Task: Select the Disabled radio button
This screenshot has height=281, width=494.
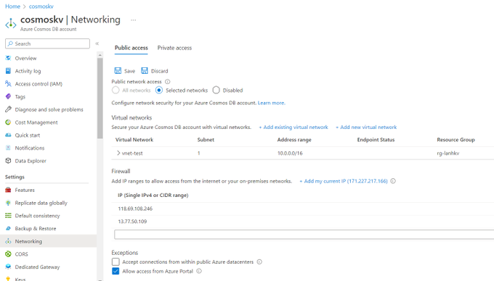Action: pyautogui.click(x=216, y=91)
